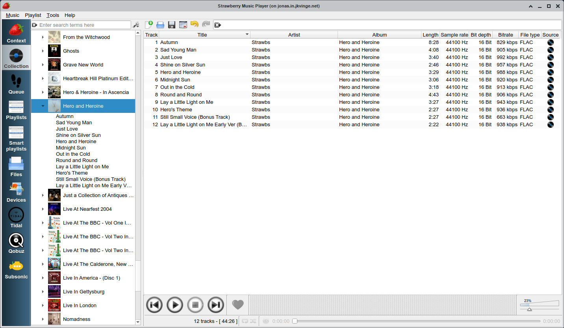This screenshot has width=564, height=328.
Task: Expand the Live In Gettysburg album
Action: (43, 291)
